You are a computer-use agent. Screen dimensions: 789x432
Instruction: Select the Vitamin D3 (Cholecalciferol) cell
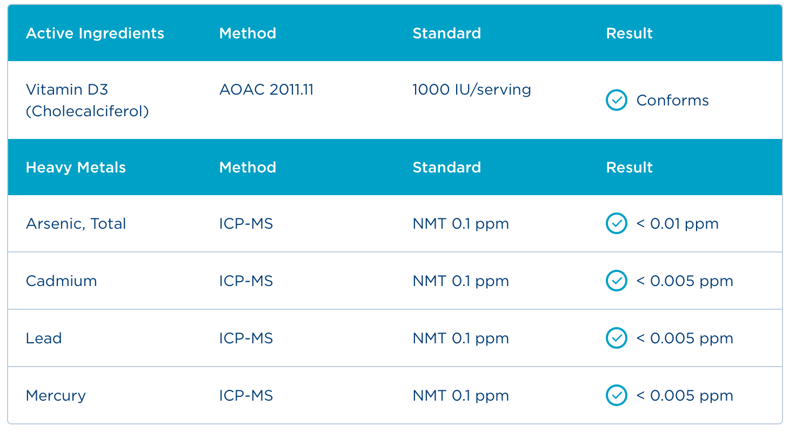[x=87, y=101]
